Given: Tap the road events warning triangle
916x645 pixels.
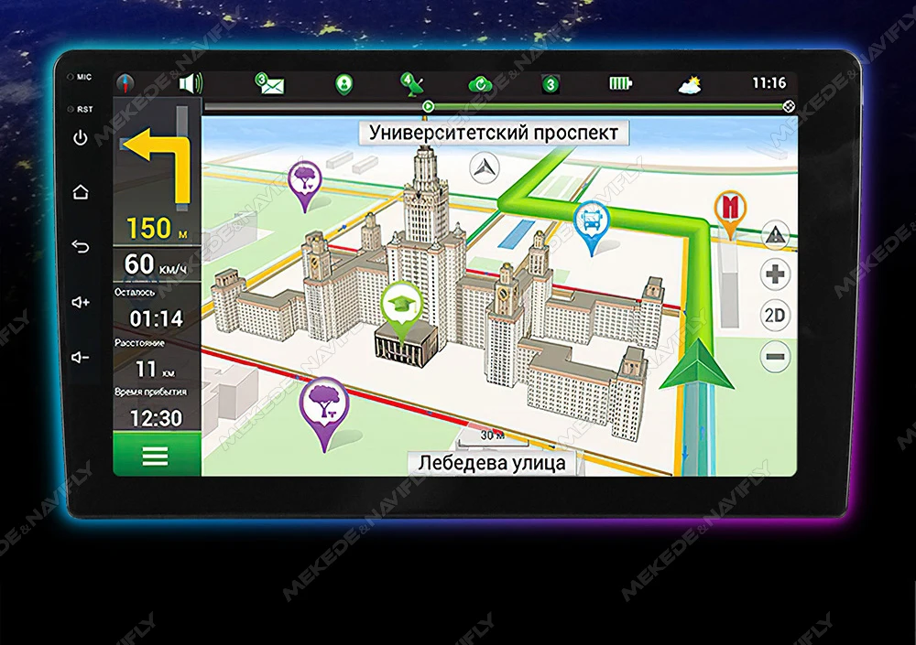Looking at the screenshot, I should click(775, 234).
